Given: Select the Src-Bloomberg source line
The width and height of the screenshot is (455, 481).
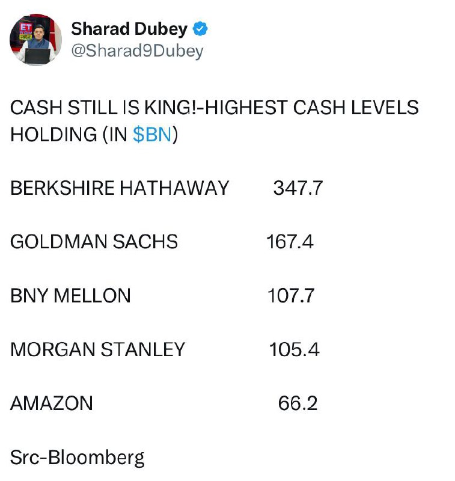Looking at the screenshot, I should 77,458.
